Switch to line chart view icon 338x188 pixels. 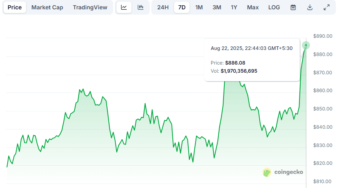124,7
